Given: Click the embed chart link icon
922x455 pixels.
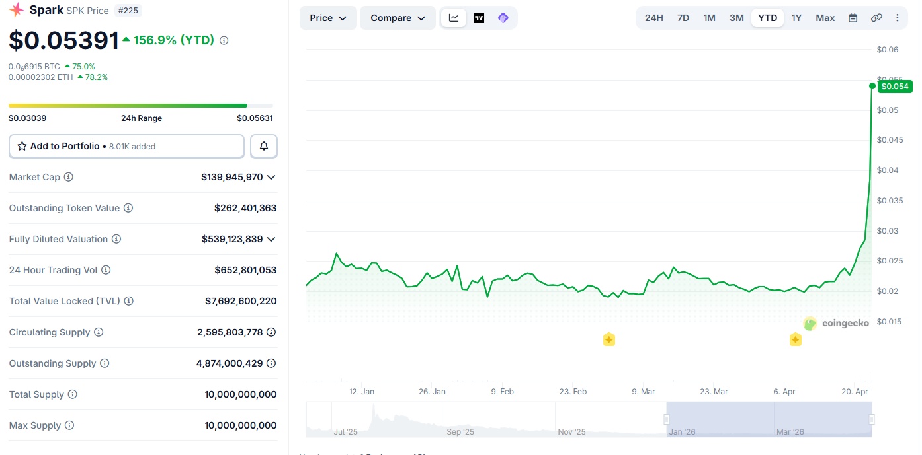Looking at the screenshot, I should pyautogui.click(x=876, y=18).
